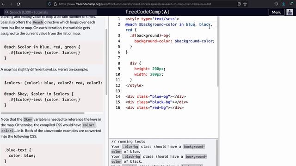Click the search magnifier icon
296x166 pixels.
7,12
